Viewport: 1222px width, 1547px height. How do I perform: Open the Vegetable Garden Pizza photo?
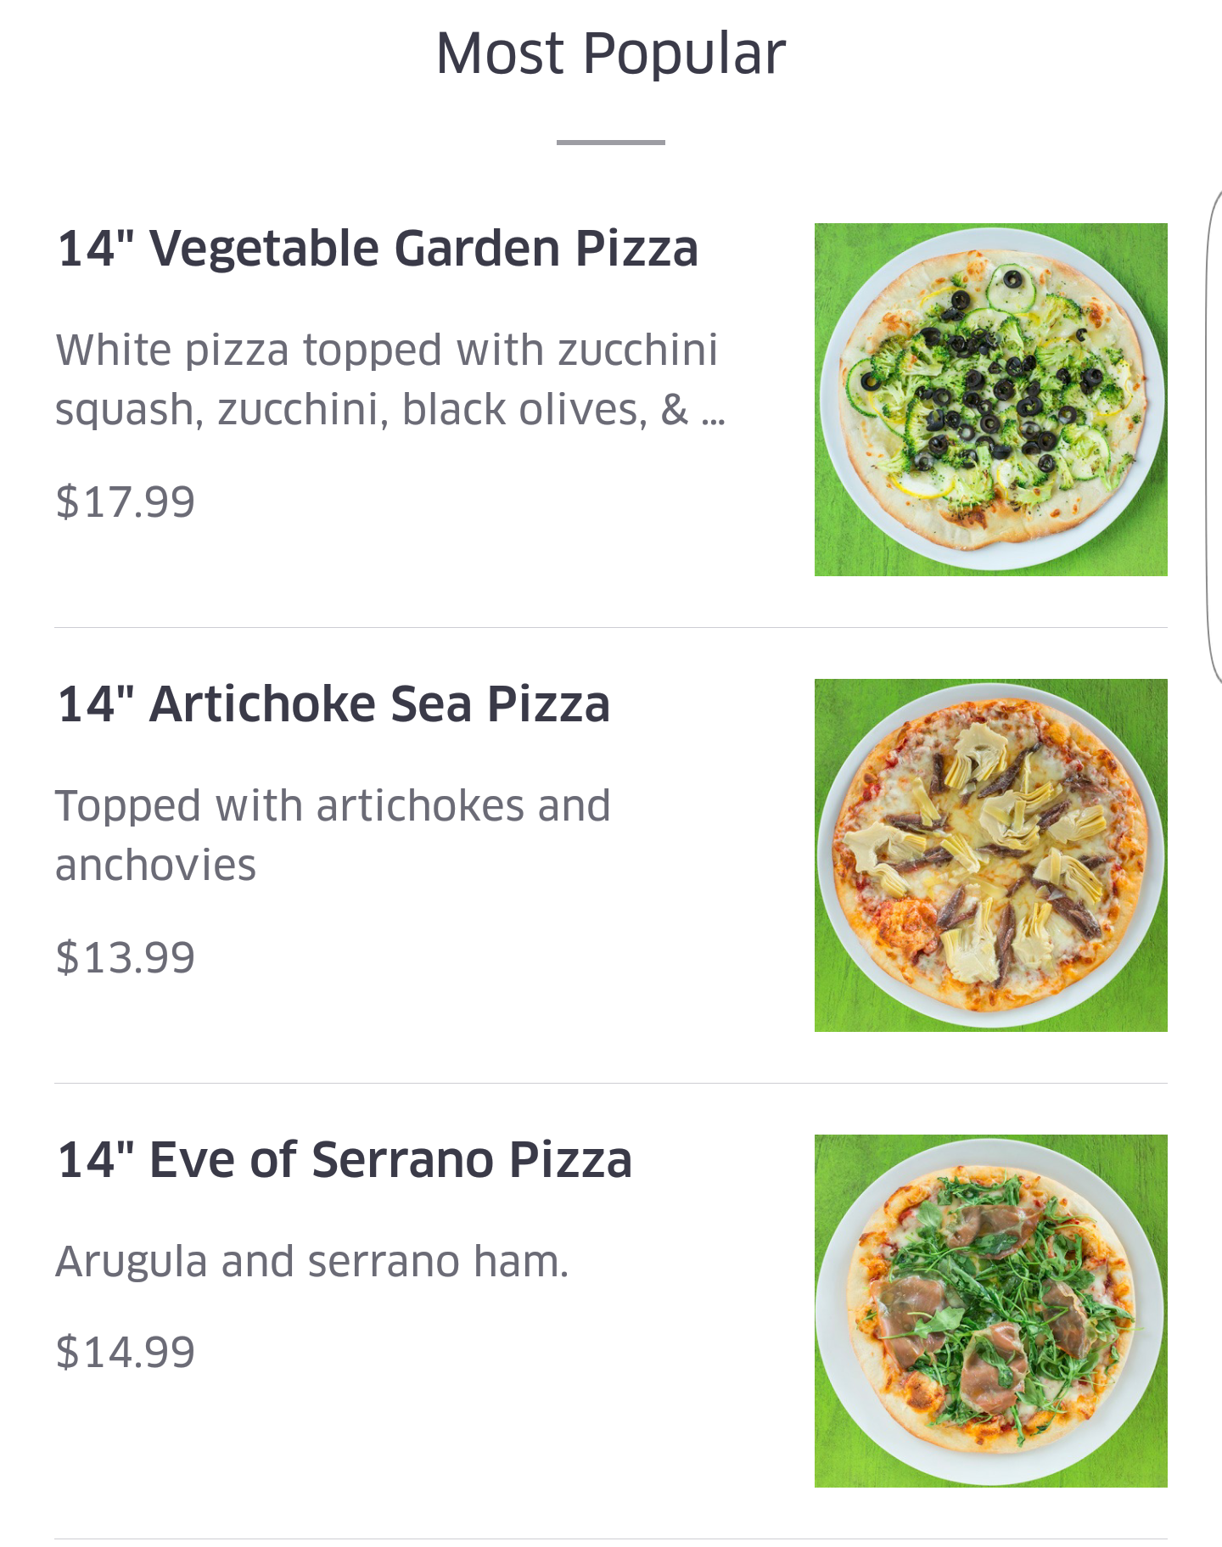[x=990, y=400]
